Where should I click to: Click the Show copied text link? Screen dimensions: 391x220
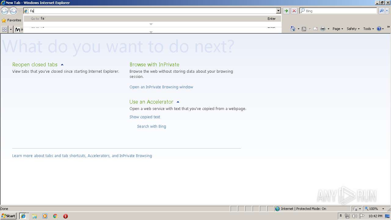(x=145, y=117)
